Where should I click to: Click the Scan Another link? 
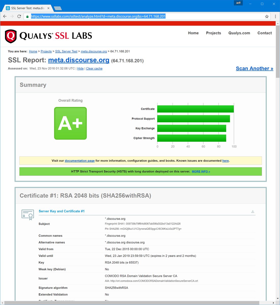pos(254,68)
